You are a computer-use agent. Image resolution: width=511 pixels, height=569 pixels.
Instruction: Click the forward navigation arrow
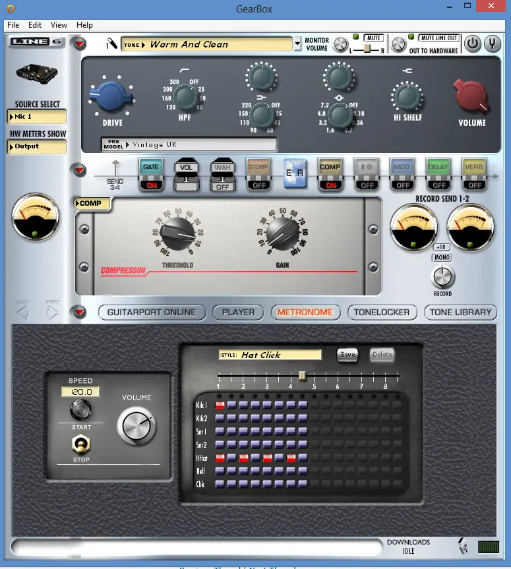tap(52, 313)
